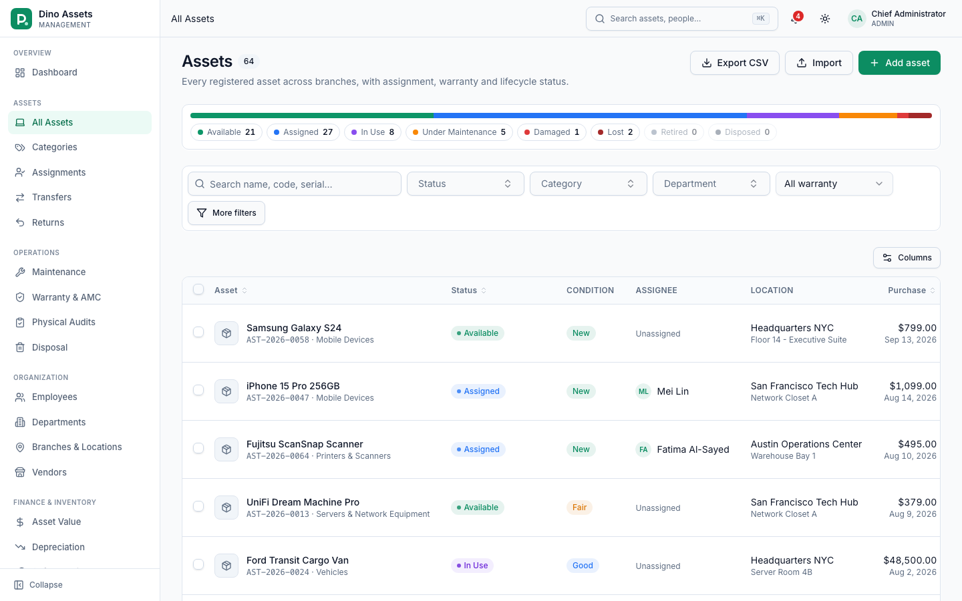Screen dimensions: 962x601
Task: Click the Dino Assets logo icon
Action: tap(21, 19)
